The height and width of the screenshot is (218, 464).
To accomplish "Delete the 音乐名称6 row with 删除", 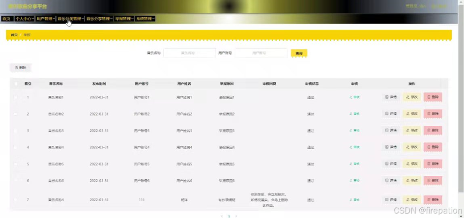I will [x=433, y=180].
